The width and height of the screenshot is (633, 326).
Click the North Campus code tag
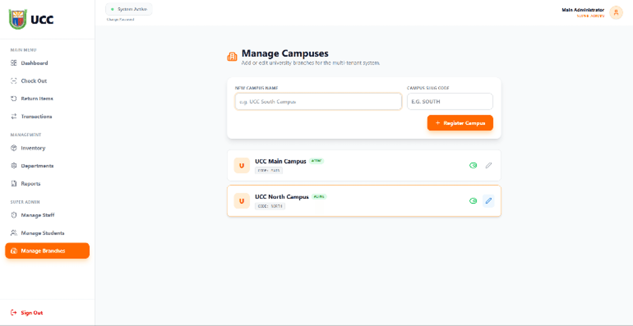(270, 206)
